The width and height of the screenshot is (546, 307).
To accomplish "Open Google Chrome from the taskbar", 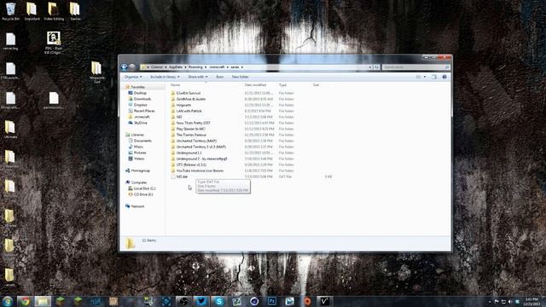I will 25,301.
